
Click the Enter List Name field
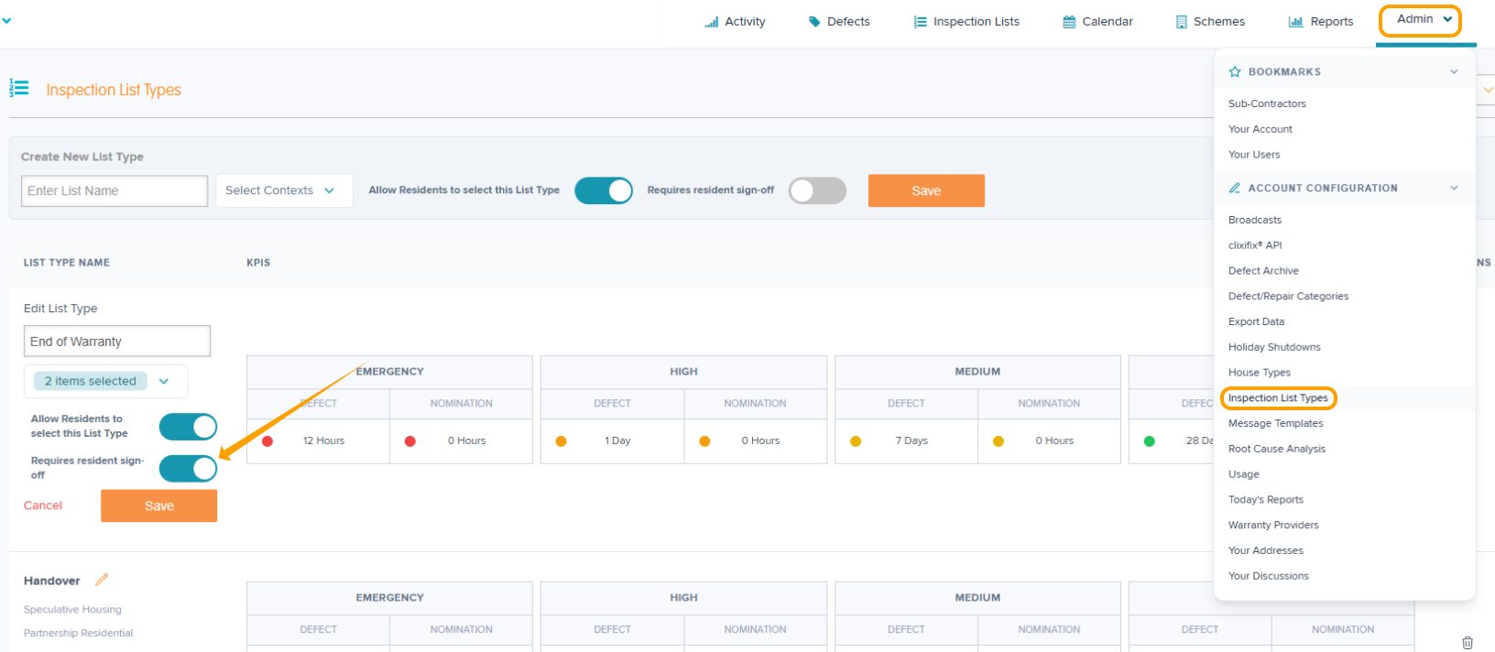pyautogui.click(x=115, y=190)
